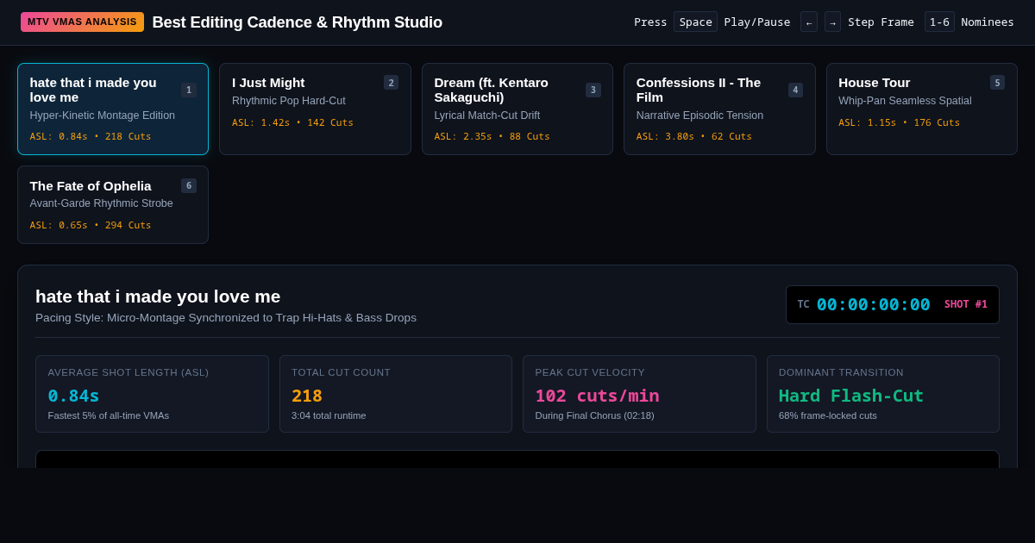Click 'Hyper-Kinetic Montage Edition' subtitle

click(x=103, y=115)
